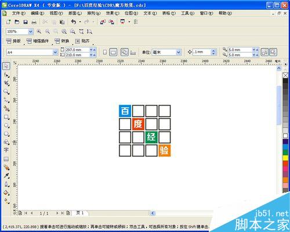
Task: Open the Outline pen tool
Action: tap(6, 184)
